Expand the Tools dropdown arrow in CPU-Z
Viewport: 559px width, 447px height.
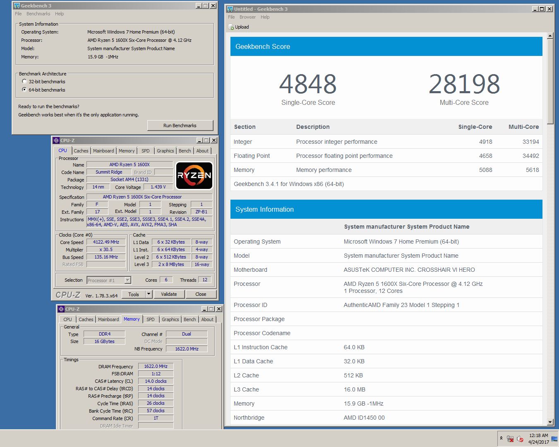(x=149, y=294)
